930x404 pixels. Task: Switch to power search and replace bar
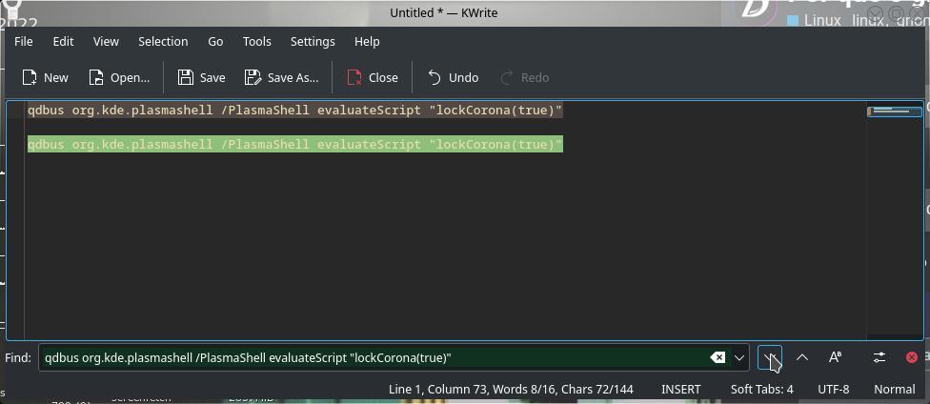tap(879, 357)
